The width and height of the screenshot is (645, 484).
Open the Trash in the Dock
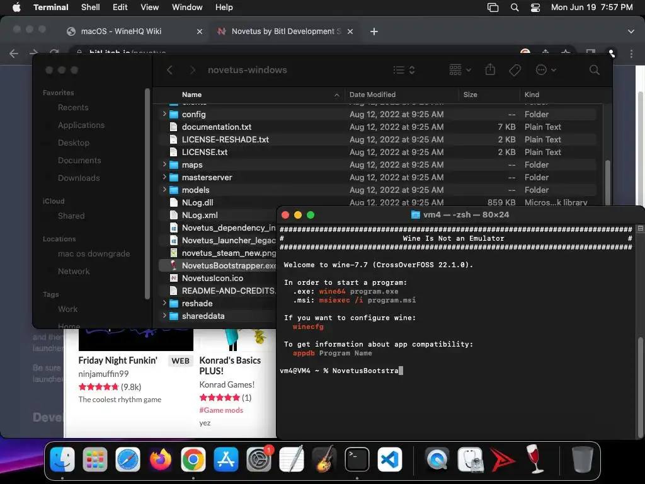click(x=583, y=459)
